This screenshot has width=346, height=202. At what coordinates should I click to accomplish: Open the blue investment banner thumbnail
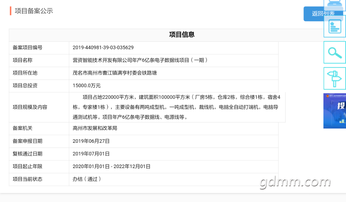click(x=335, y=111)
